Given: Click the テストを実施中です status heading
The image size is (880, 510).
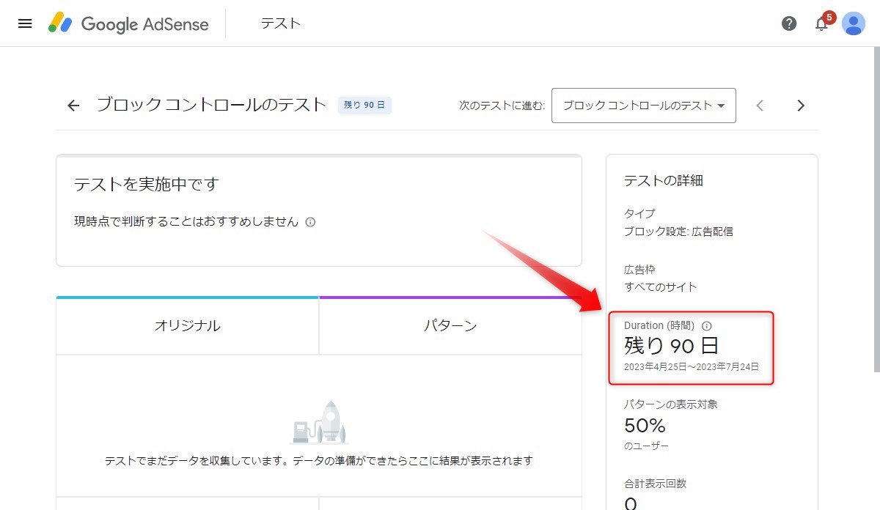Looking at the screenshot, I should [147, 185].
